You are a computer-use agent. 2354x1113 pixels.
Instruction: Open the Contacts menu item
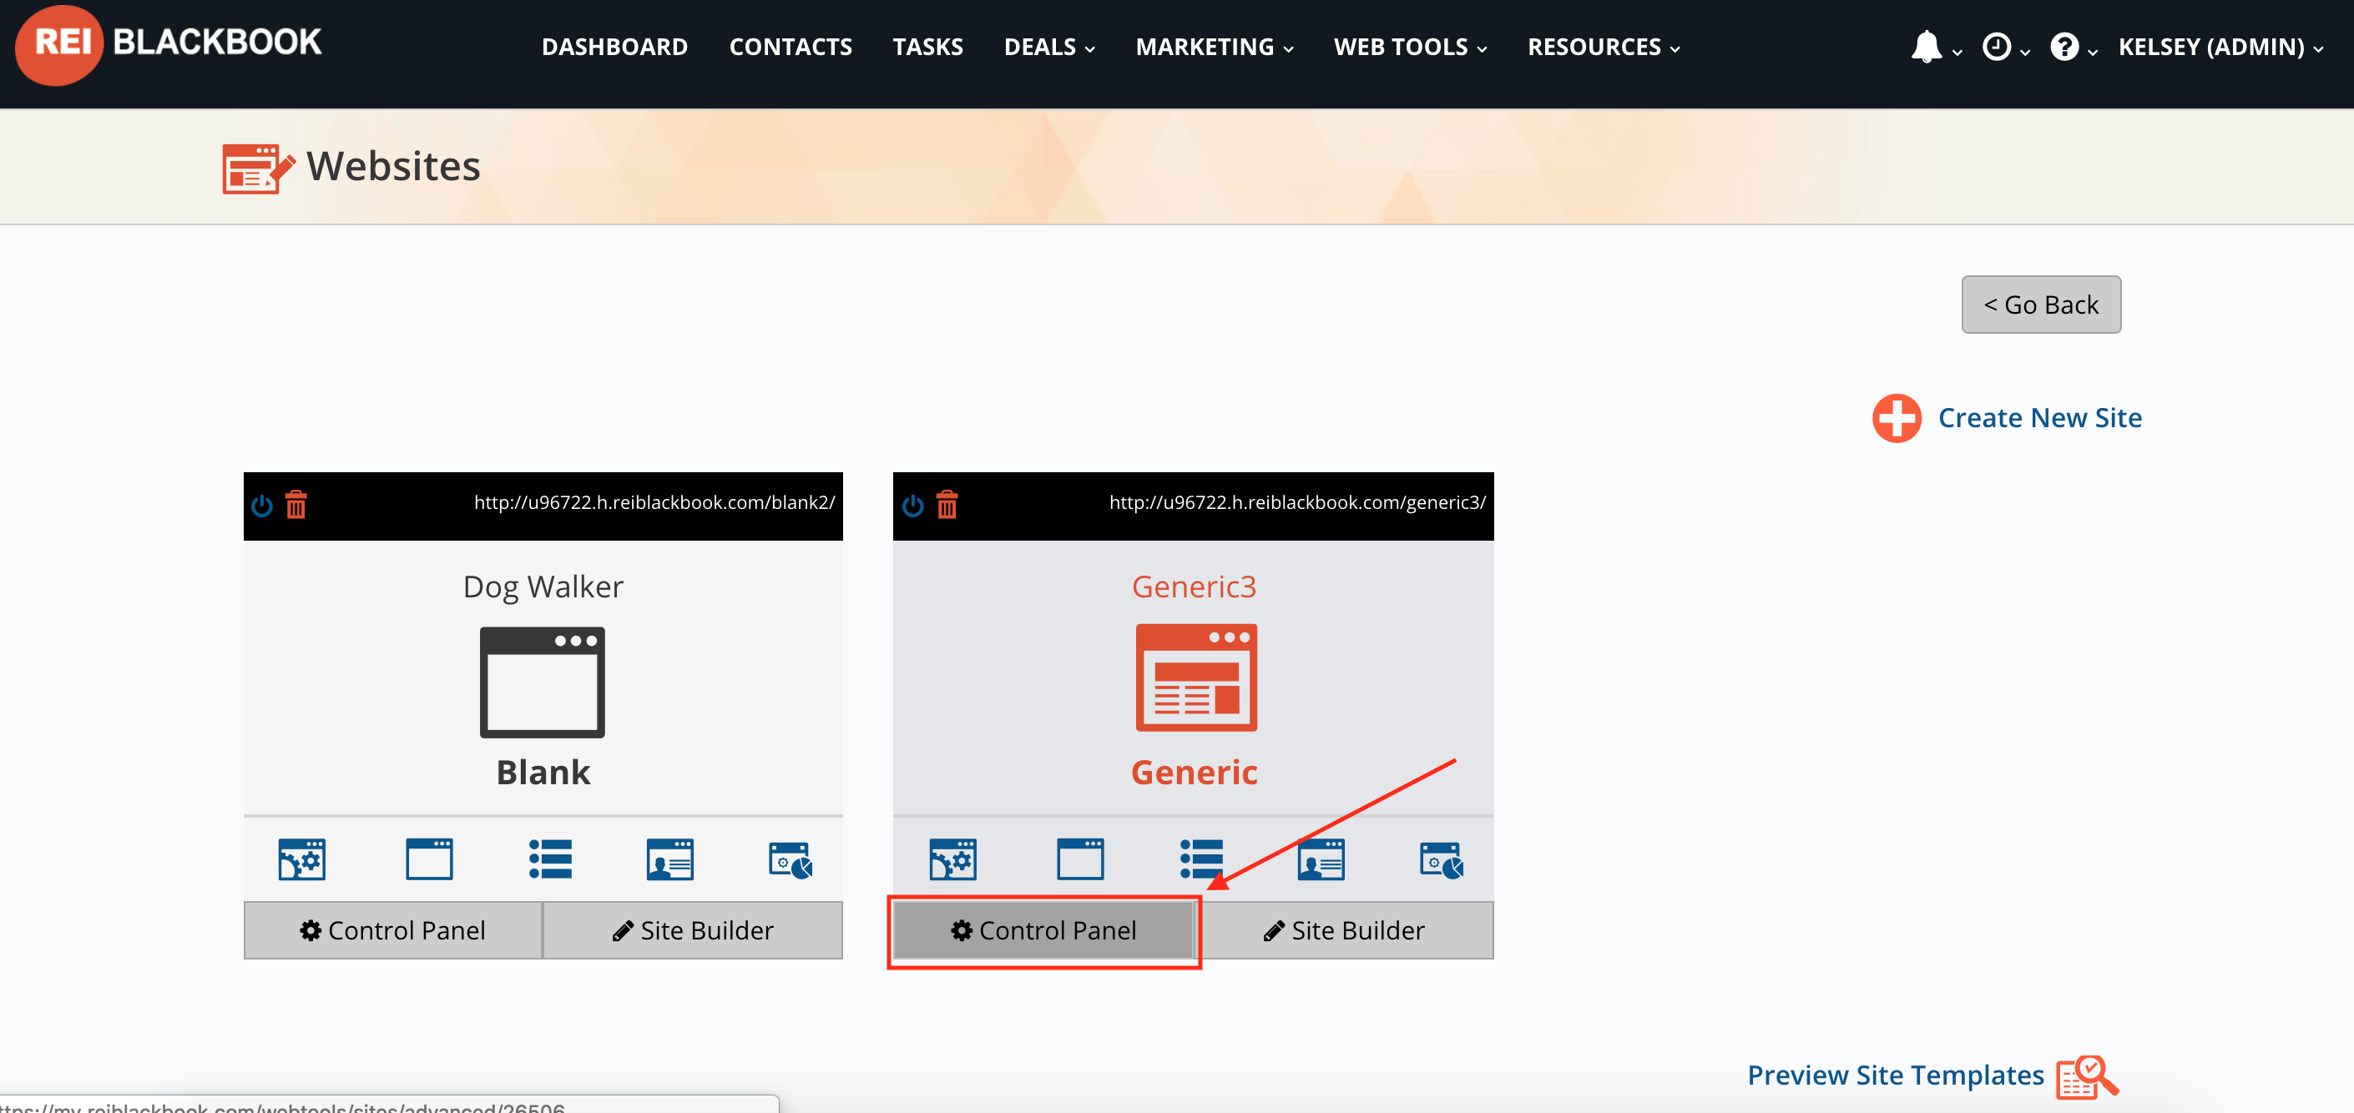point(790,47)
